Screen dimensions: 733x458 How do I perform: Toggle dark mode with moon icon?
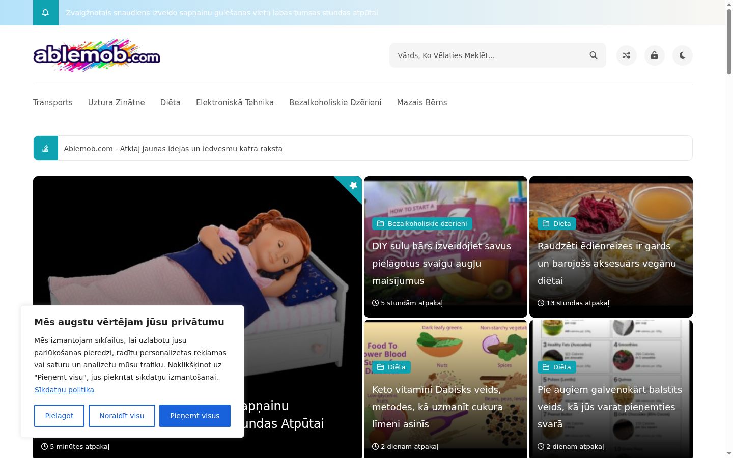683,55
